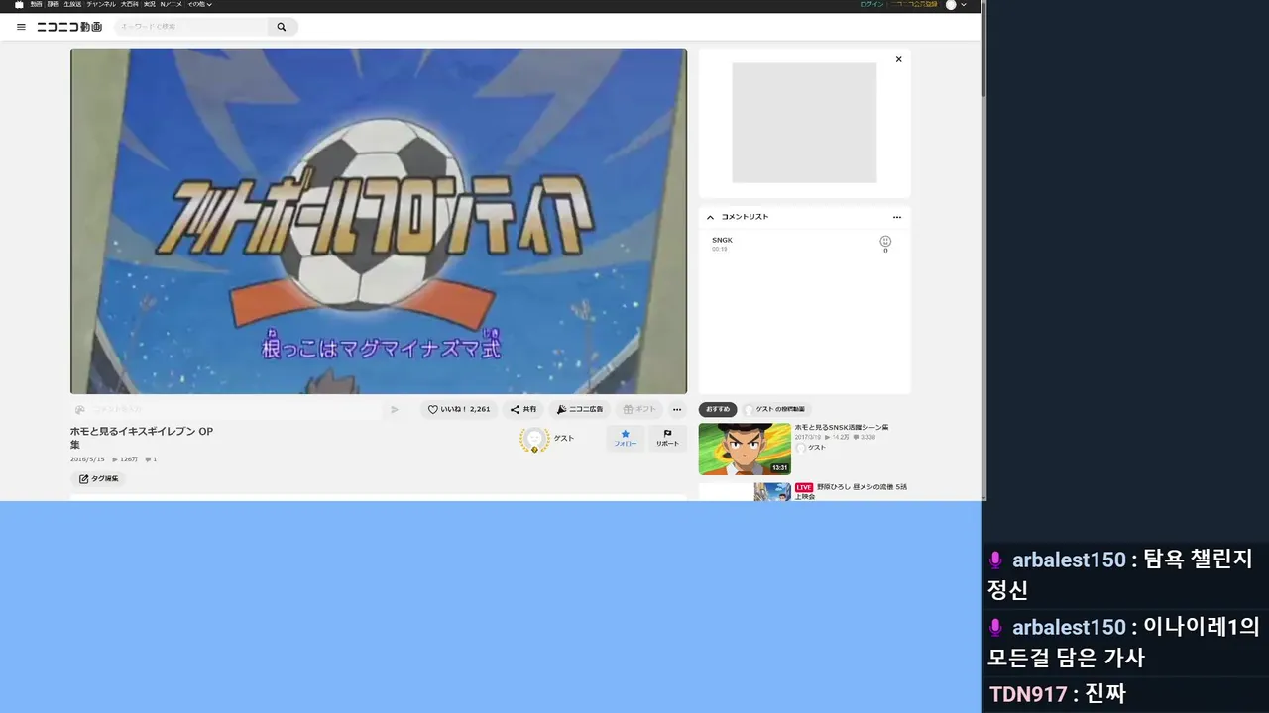Click the send comment arrow icon
The width and height of the screenshot is (1269, 713).
[x=394, y=409]
